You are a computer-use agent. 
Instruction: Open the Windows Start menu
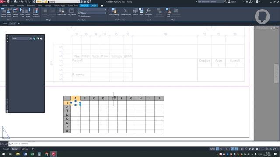[x=3, y=154]
